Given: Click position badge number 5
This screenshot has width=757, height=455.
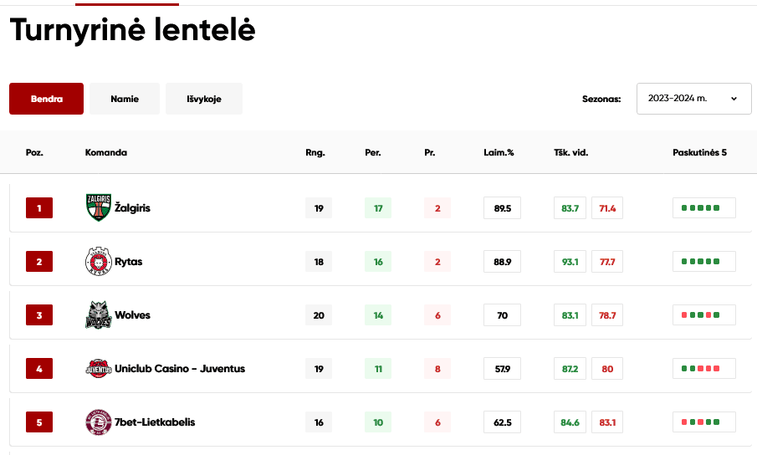Looking at the screenshot, I should [x=39, y=422].
